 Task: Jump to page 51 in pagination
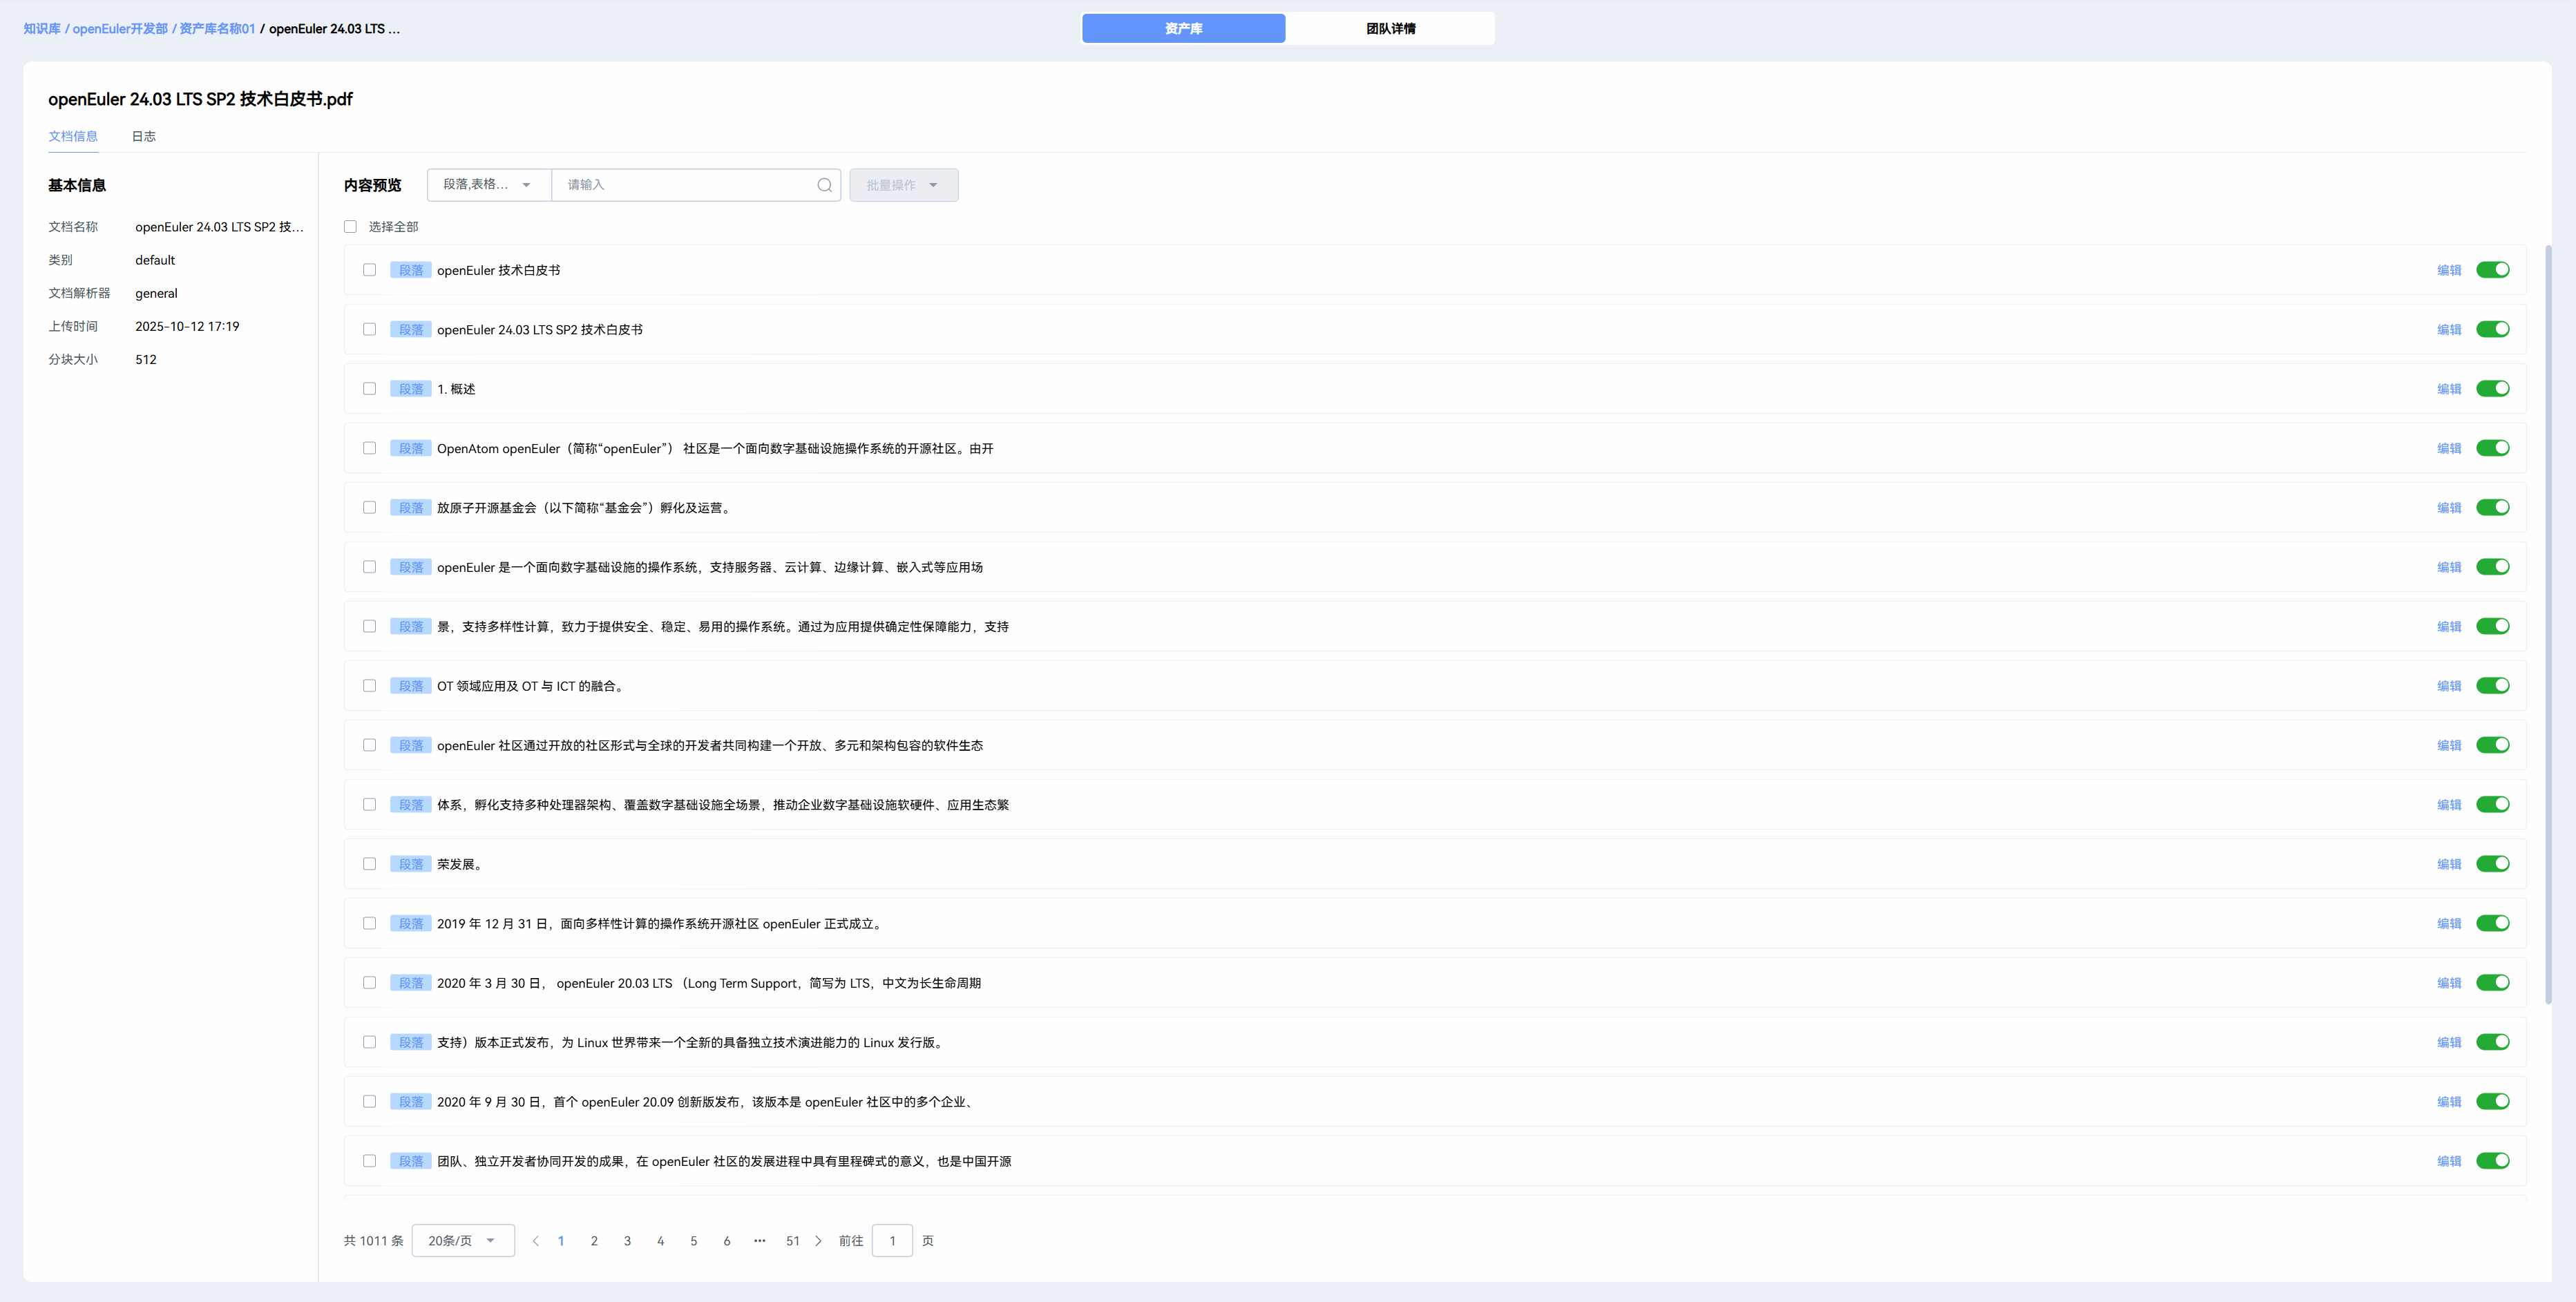pos(793,1241)
